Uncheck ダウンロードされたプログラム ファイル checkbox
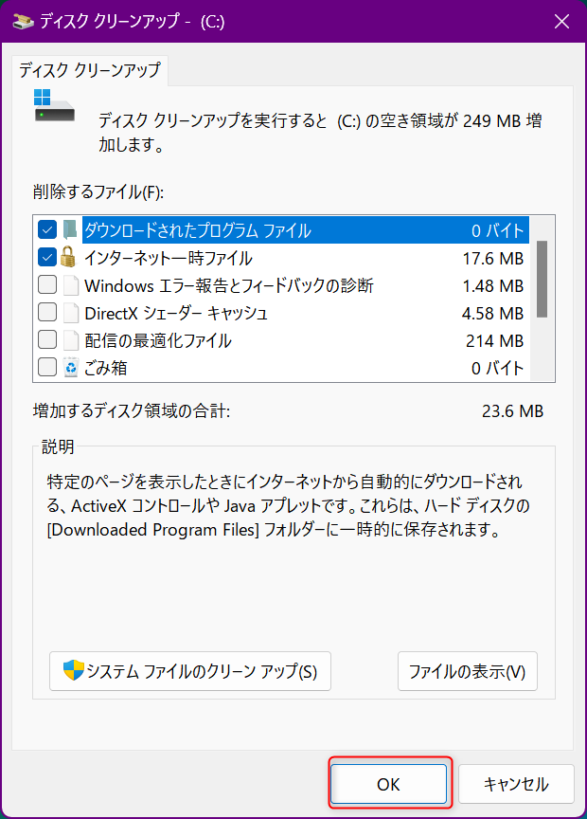The width and height of the screenshot is (587, 819). click(x=47, y=229)
